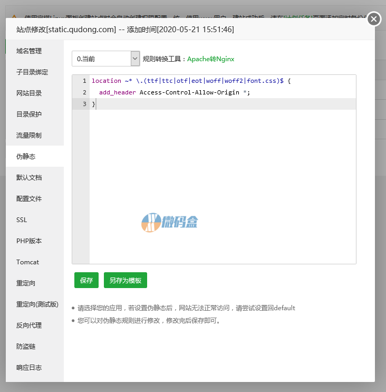The image size is (386, 392).
Task: Click code line 1 starting with location
Action: tap(191, 81)
